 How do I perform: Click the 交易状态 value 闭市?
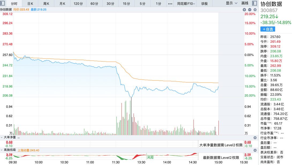[280, 157]
